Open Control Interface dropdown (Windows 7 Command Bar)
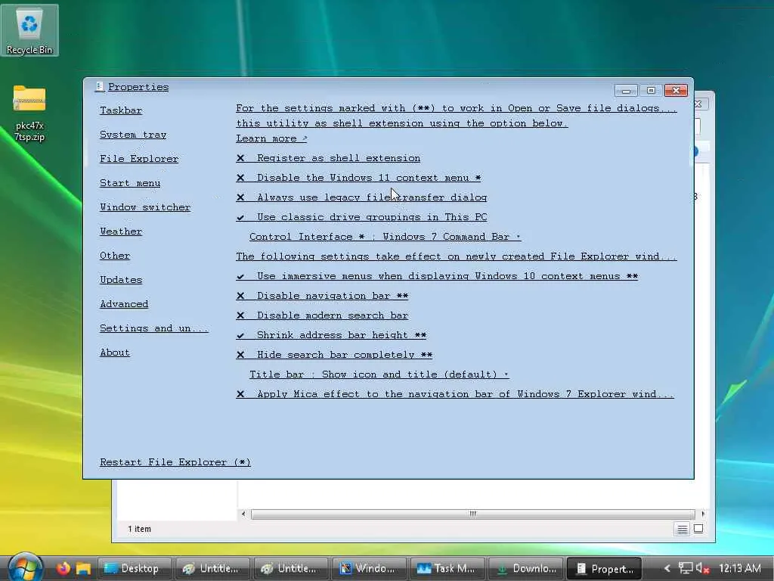The image size is (774, 581). coord(385,237)
